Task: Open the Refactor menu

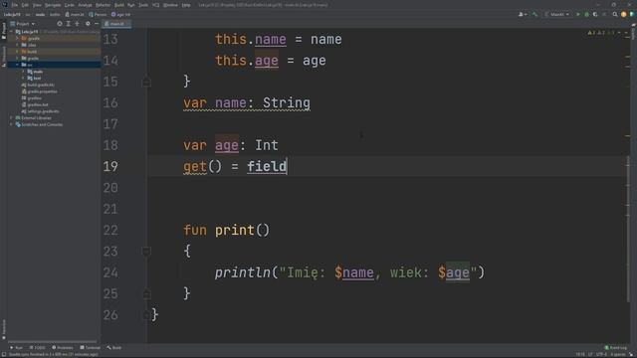Action: coord(104,5)
